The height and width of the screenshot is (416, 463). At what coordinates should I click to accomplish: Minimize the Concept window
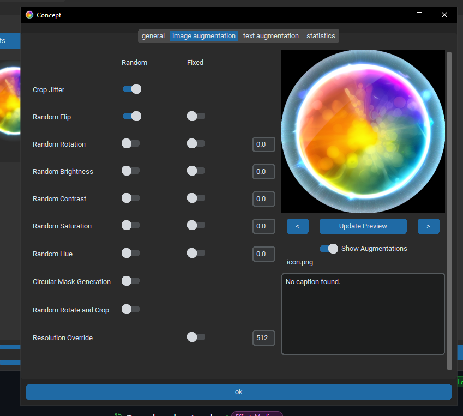395,15
